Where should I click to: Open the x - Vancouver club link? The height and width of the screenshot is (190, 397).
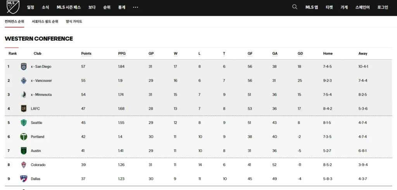pyautogui.click(x=41, y=81)
